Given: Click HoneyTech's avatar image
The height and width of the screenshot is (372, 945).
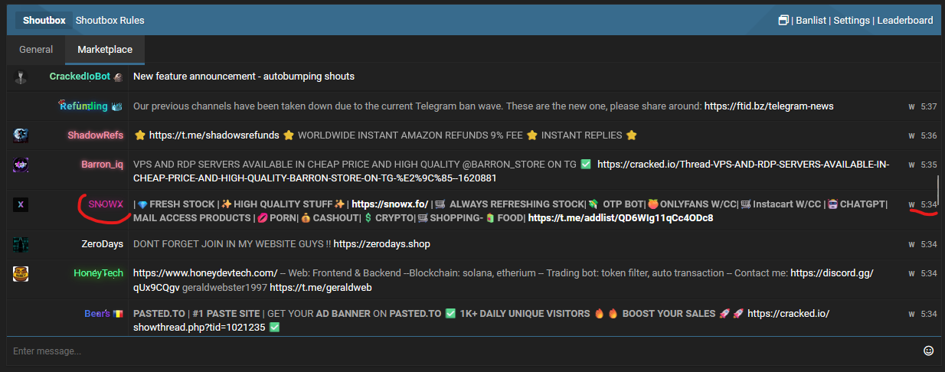Looking at the screenshot, I should coord(21,272).
